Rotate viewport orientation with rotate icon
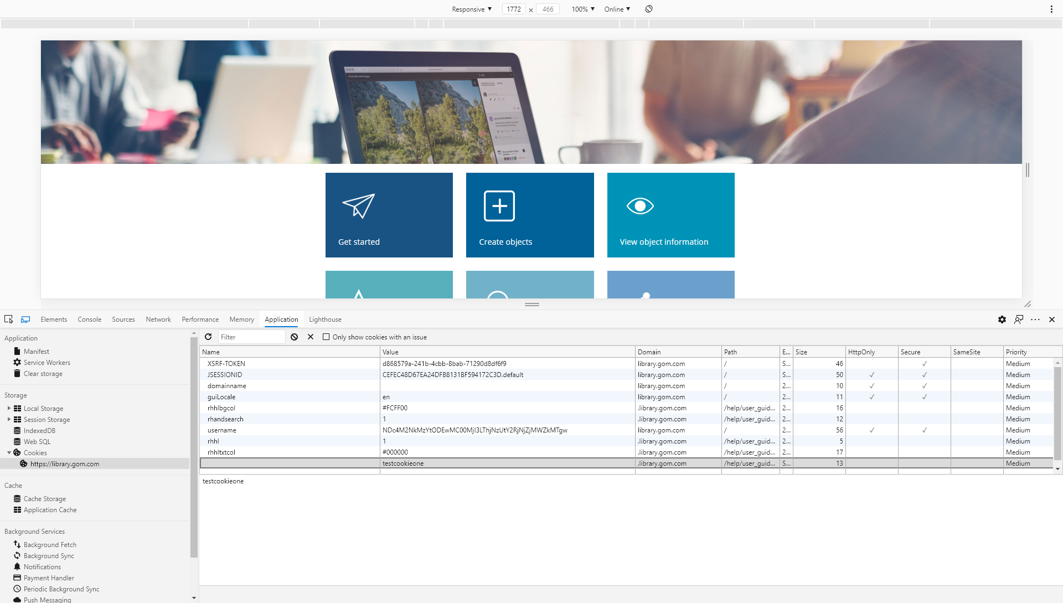The image size is (1063, 603). (649, 9)
